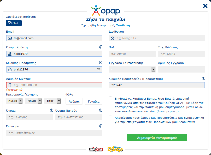Close the registration dialog with X
The width and height of the screenshot is (211, 155).
pos(205,6)
